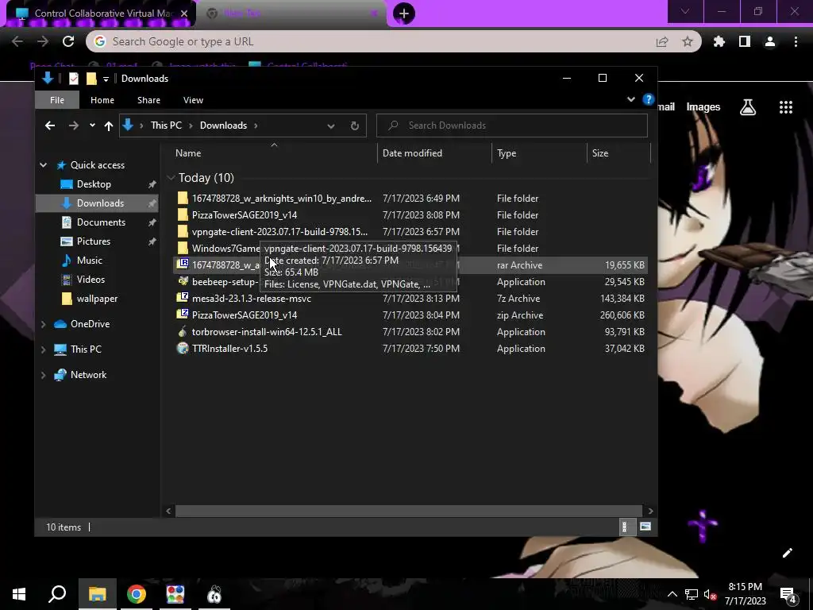Switch to Large icons view button
Screen dimensions: 813x610
(645, 527)
